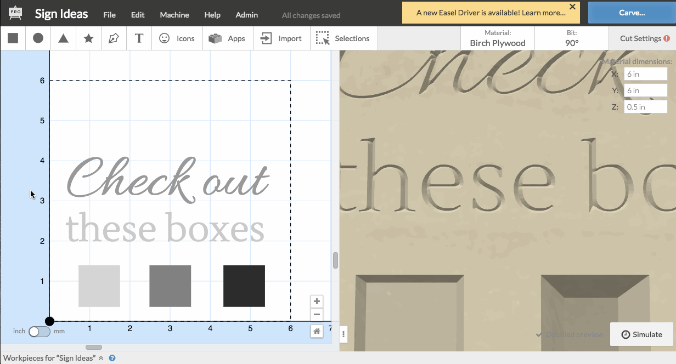Open the Apps panel
676x364 pixels.
click(x=227, y=38)
